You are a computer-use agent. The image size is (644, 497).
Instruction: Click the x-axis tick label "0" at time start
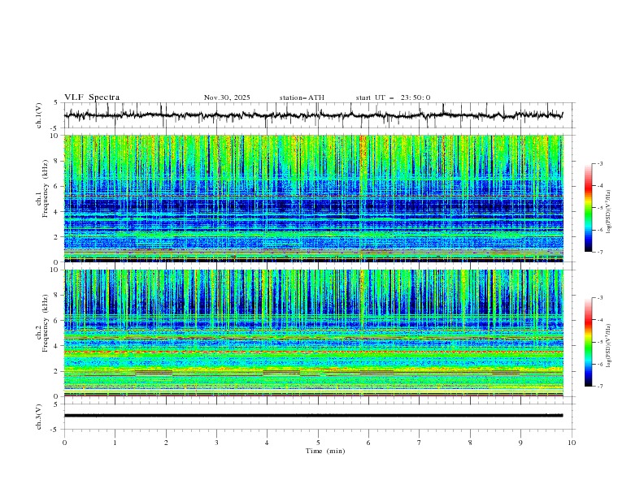[x=64, y=443]
